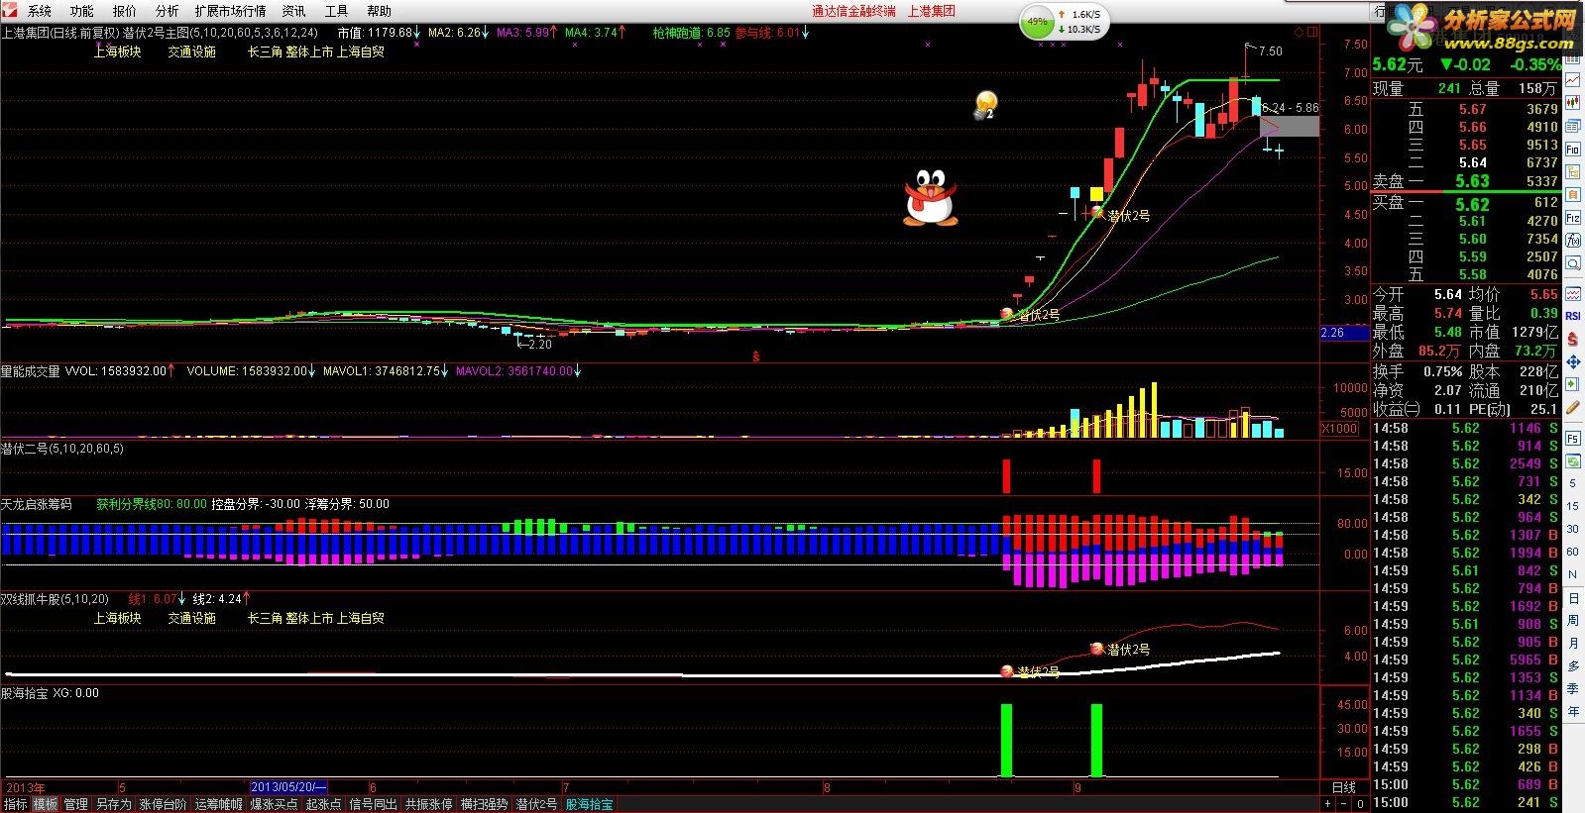Switch to 爆涨买点 template

(x=274, y=804)
